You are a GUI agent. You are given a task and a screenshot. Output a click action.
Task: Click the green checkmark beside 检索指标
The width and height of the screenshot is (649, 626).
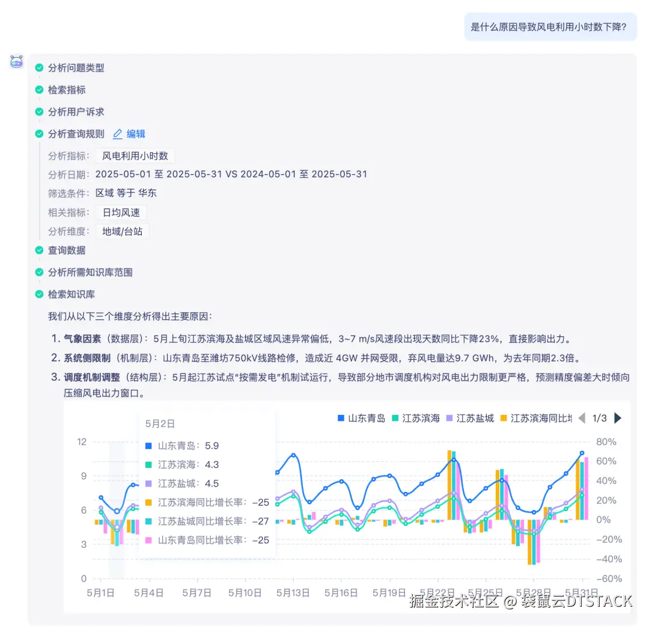click(x=38, y=90)
